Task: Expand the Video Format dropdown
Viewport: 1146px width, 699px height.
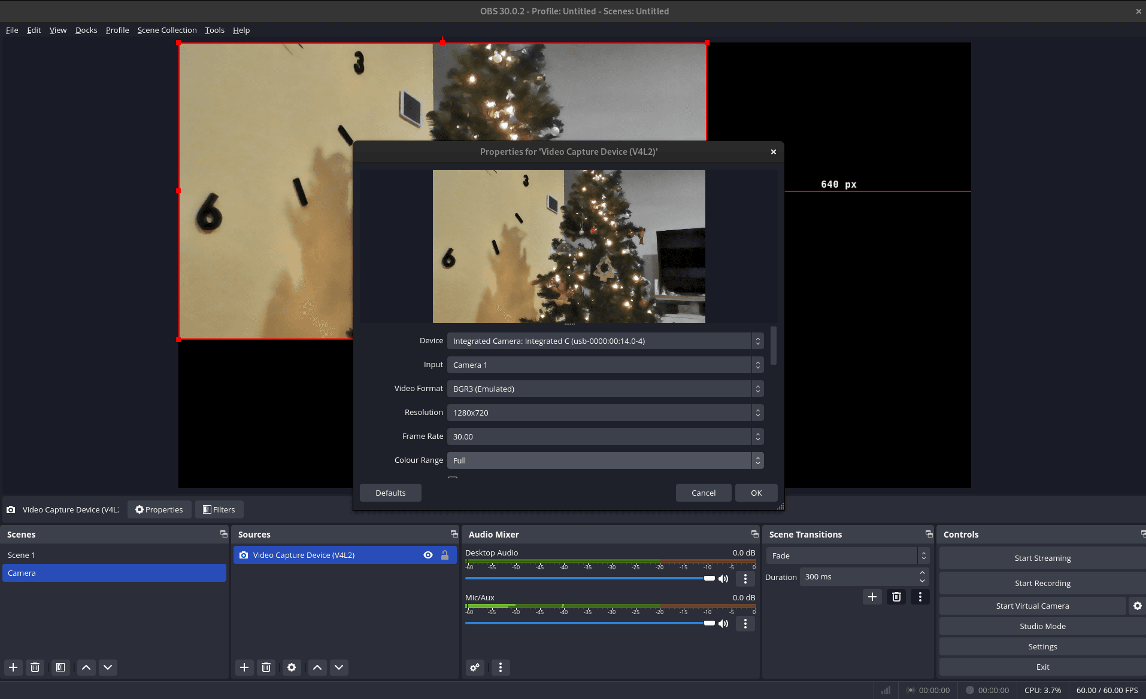Action: (605, 389)
